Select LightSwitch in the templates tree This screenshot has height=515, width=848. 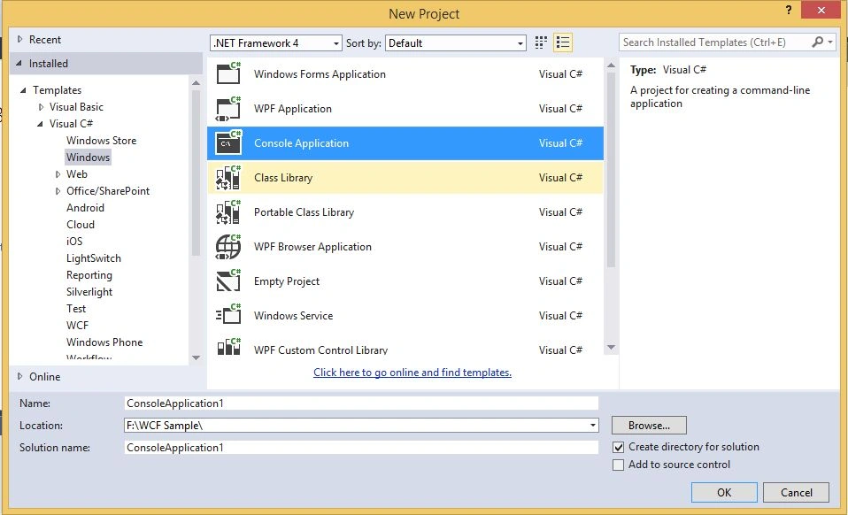click(x=94, y=258)
